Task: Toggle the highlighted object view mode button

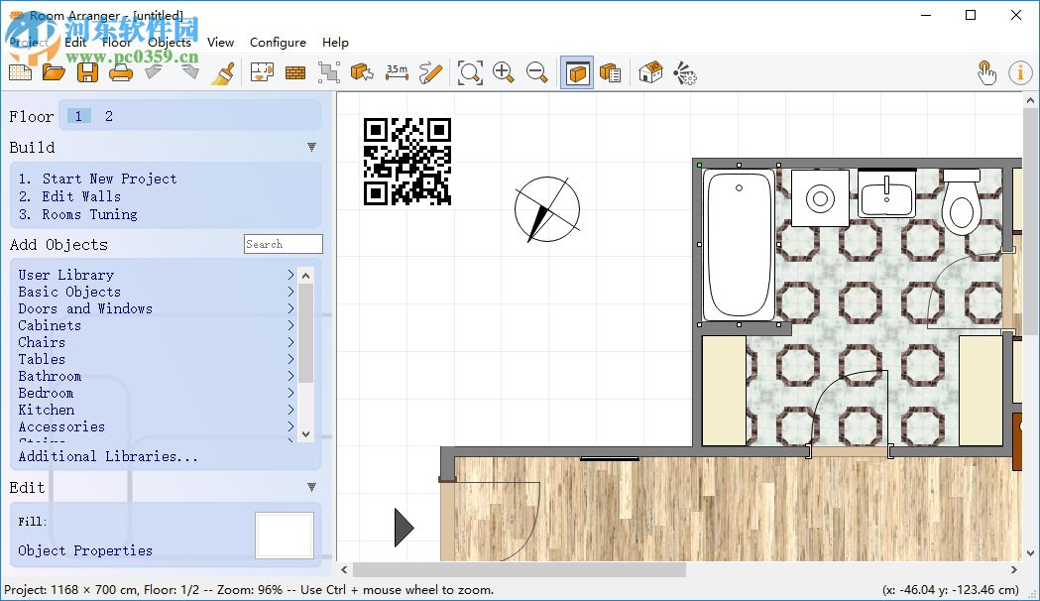Action: (577, 72)
